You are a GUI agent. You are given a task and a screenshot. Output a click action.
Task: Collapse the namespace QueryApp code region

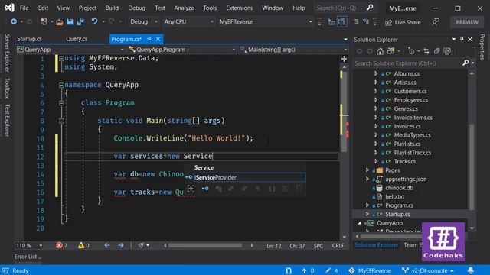tap(61, 85)
